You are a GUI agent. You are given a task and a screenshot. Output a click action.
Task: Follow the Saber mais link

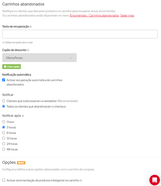127,16
